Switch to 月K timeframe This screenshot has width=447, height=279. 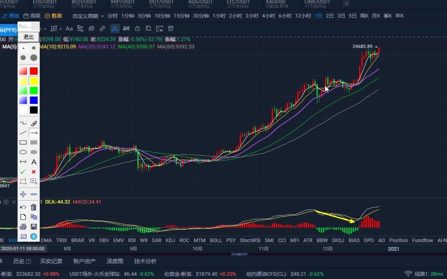pos(376,16)
